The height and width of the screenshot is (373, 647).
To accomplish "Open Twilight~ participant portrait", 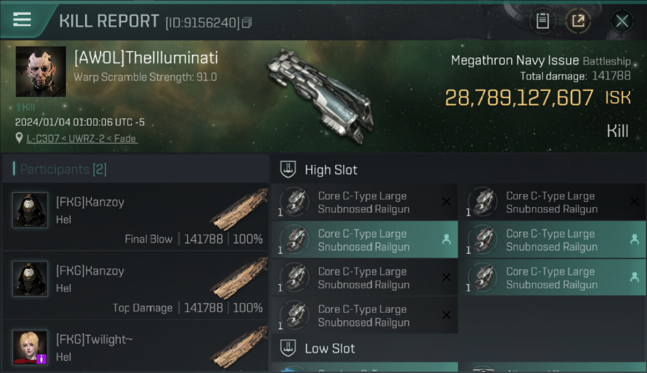I will tap(30, 347).
